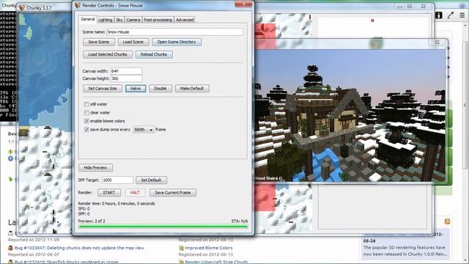Open the Improved Biome Colors link
469x264 pixels.
pos(208,248)
